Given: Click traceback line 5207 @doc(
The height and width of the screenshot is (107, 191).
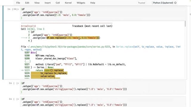Looking at the screenshot, I should [31, 53].
